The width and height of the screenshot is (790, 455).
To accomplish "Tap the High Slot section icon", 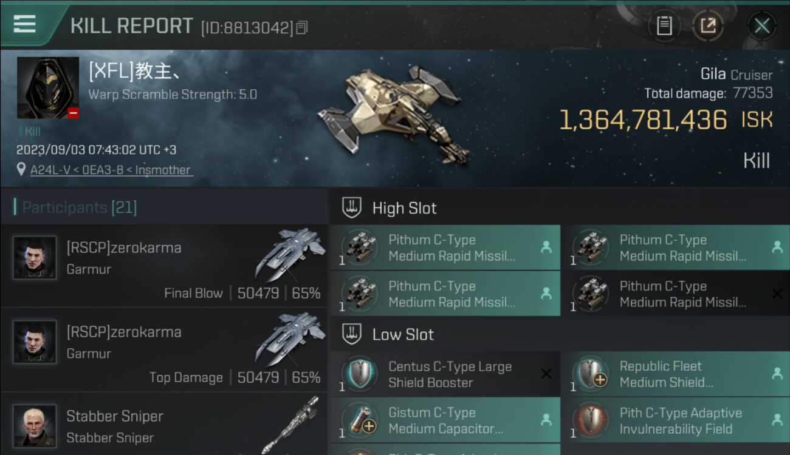I will pos(351,207).
